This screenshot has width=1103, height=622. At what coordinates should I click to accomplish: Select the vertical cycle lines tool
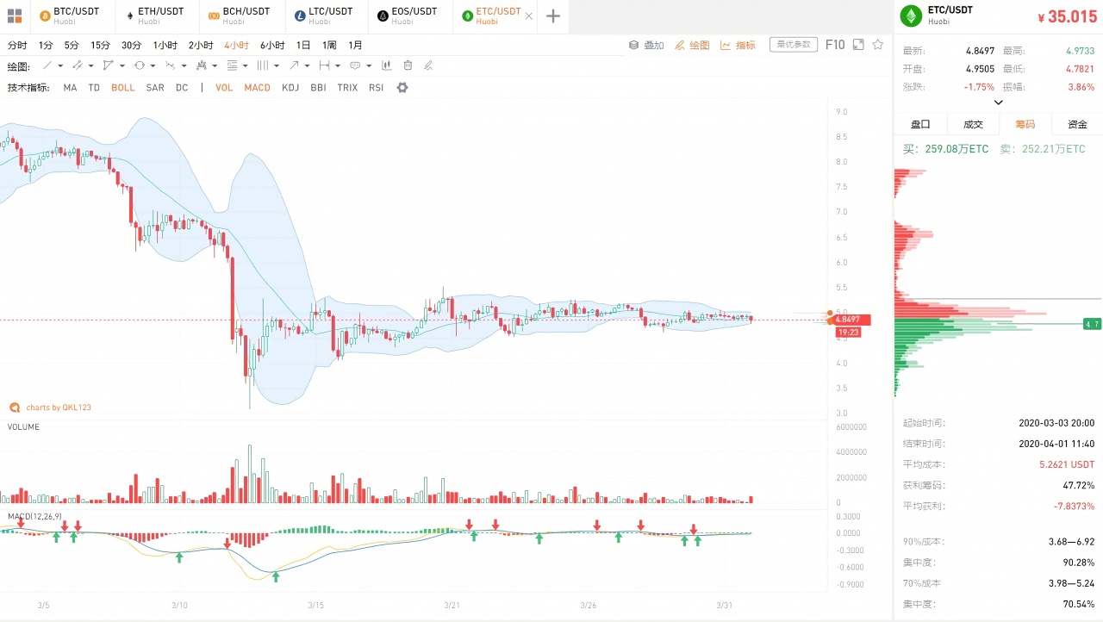pyautogui.click(x=263, y=65)
